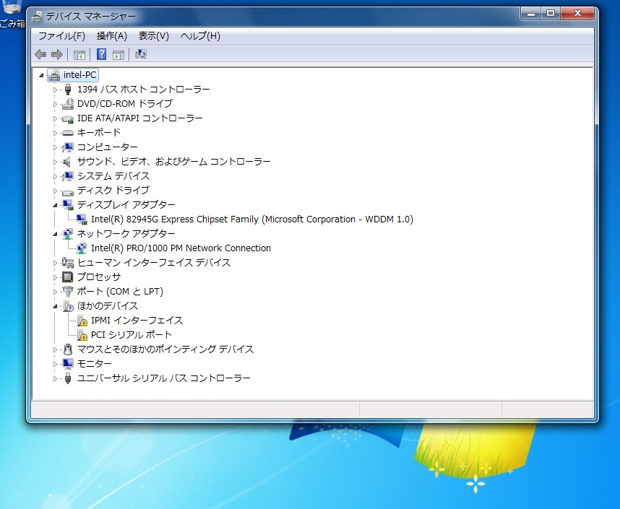Expand the モニター node

pos(56,364)
